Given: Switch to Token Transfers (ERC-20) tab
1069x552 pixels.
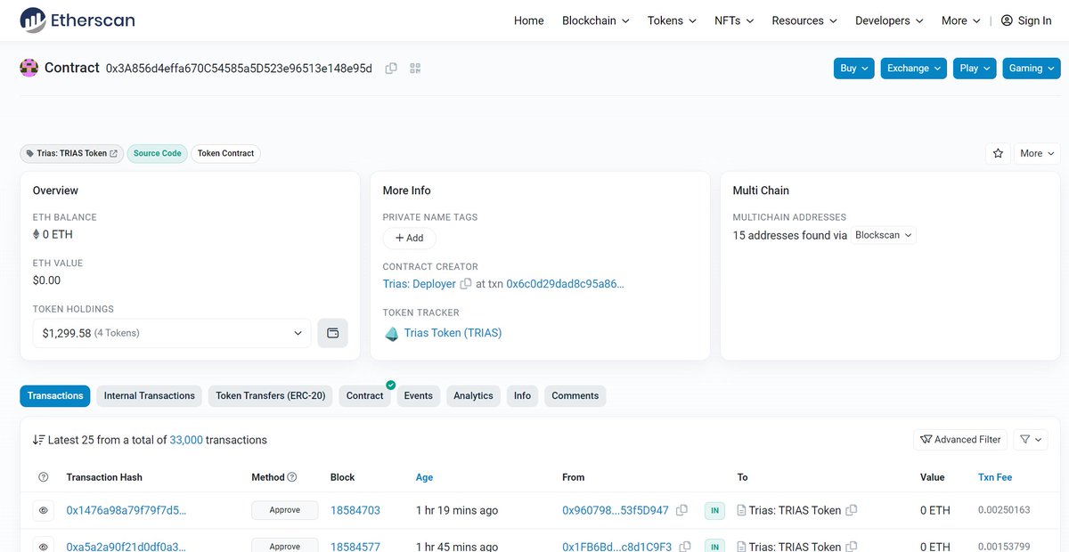Looking at the screenshot, I should [x=271, y=395].
